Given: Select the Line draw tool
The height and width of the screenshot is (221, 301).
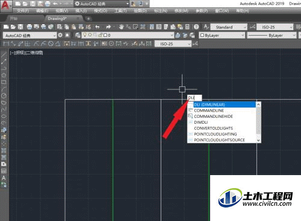Looking at the screenshot, I should [x=4, y=55].
